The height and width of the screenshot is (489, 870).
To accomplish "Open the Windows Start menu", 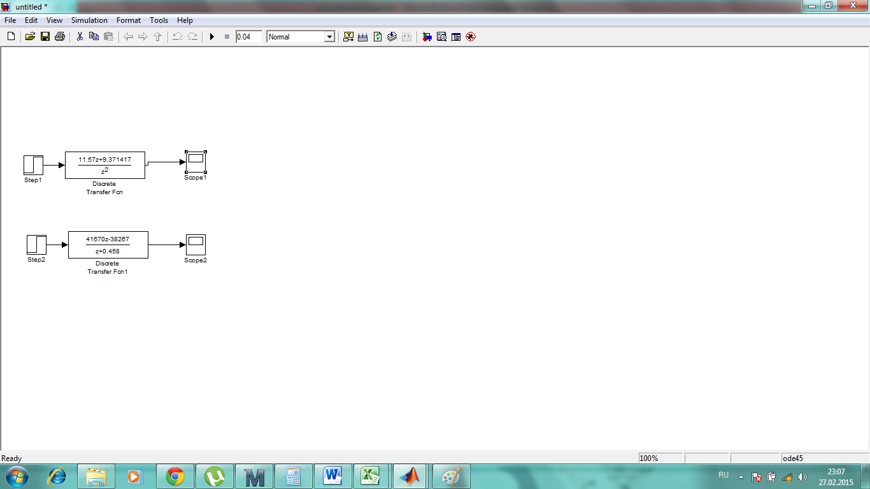I will 16,476.
